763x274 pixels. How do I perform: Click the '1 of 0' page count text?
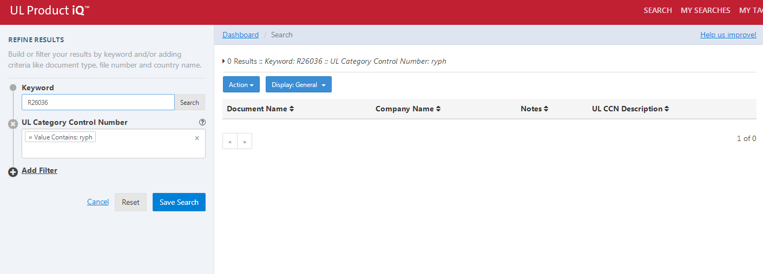click(747, 138)
